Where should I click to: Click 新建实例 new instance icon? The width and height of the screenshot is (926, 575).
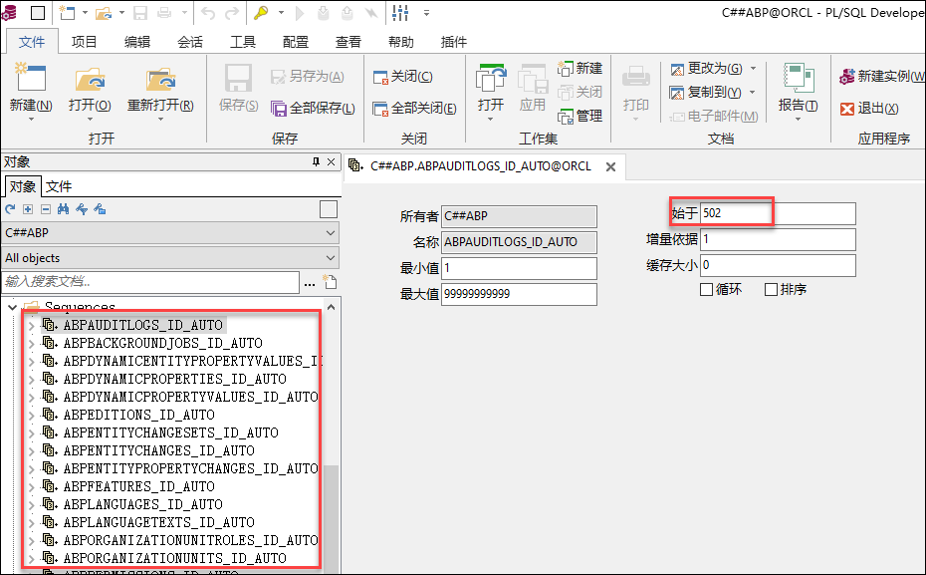(x=847, y=76)
